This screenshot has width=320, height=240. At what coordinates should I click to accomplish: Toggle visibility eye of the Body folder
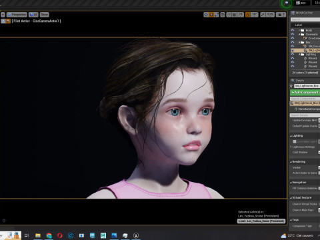pos(293,30)
